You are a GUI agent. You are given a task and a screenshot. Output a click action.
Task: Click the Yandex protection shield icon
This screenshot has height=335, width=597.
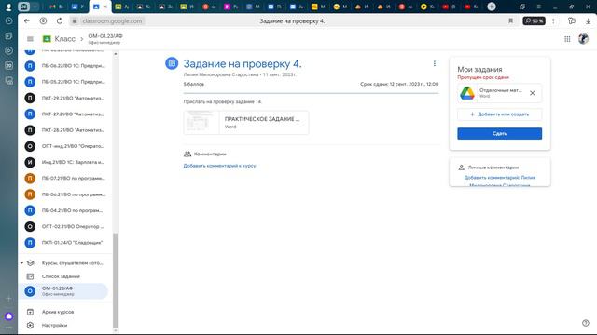43,20
